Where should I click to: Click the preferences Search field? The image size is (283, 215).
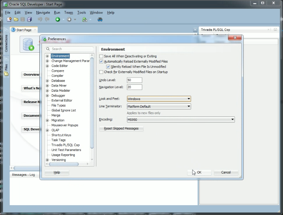pyautogui.click(x=70, y=49)
